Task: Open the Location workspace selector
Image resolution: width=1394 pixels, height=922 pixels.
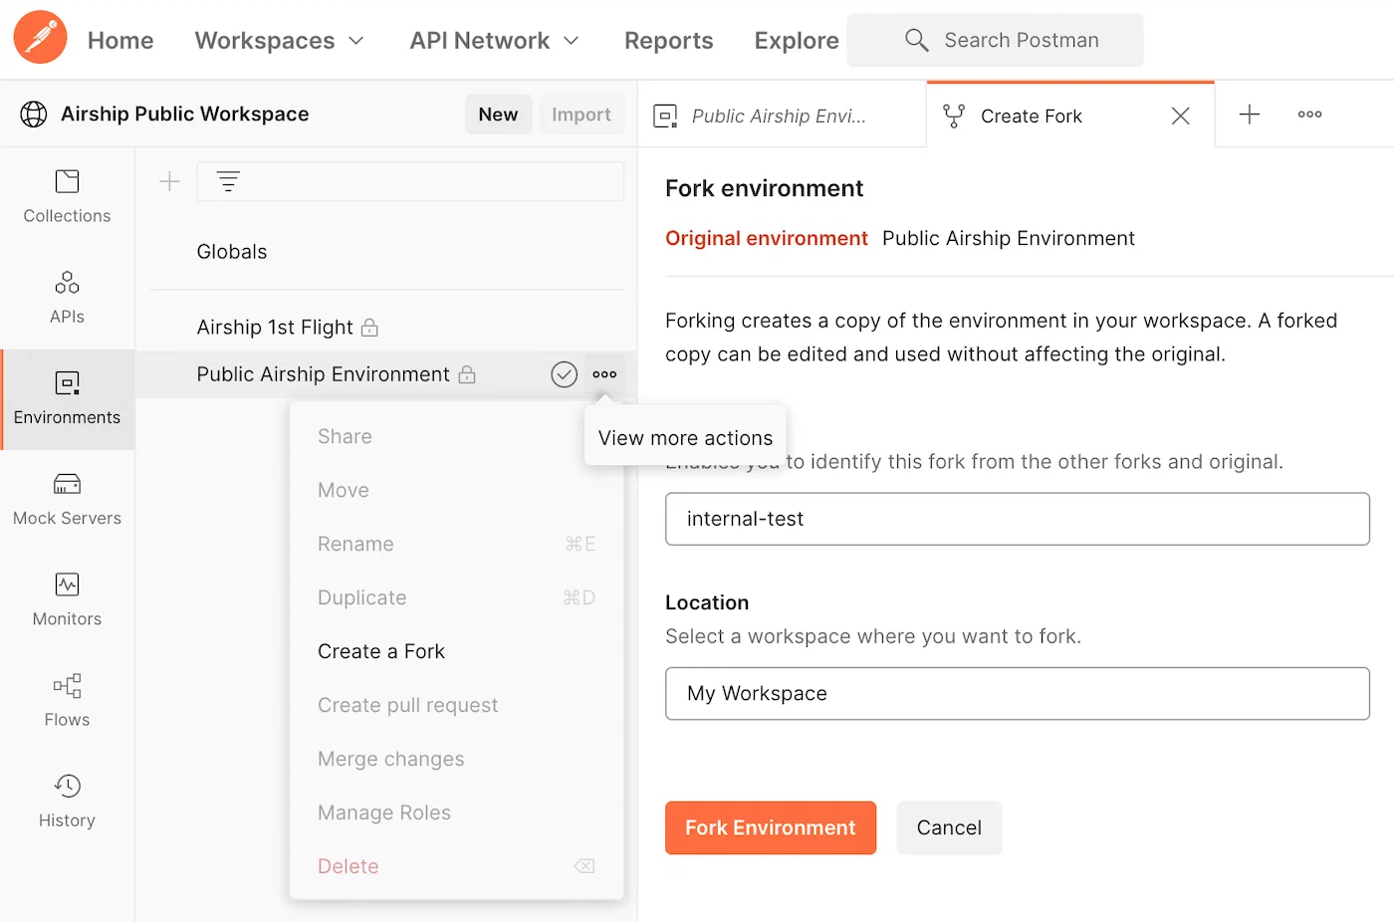Action: (1017, 693)
